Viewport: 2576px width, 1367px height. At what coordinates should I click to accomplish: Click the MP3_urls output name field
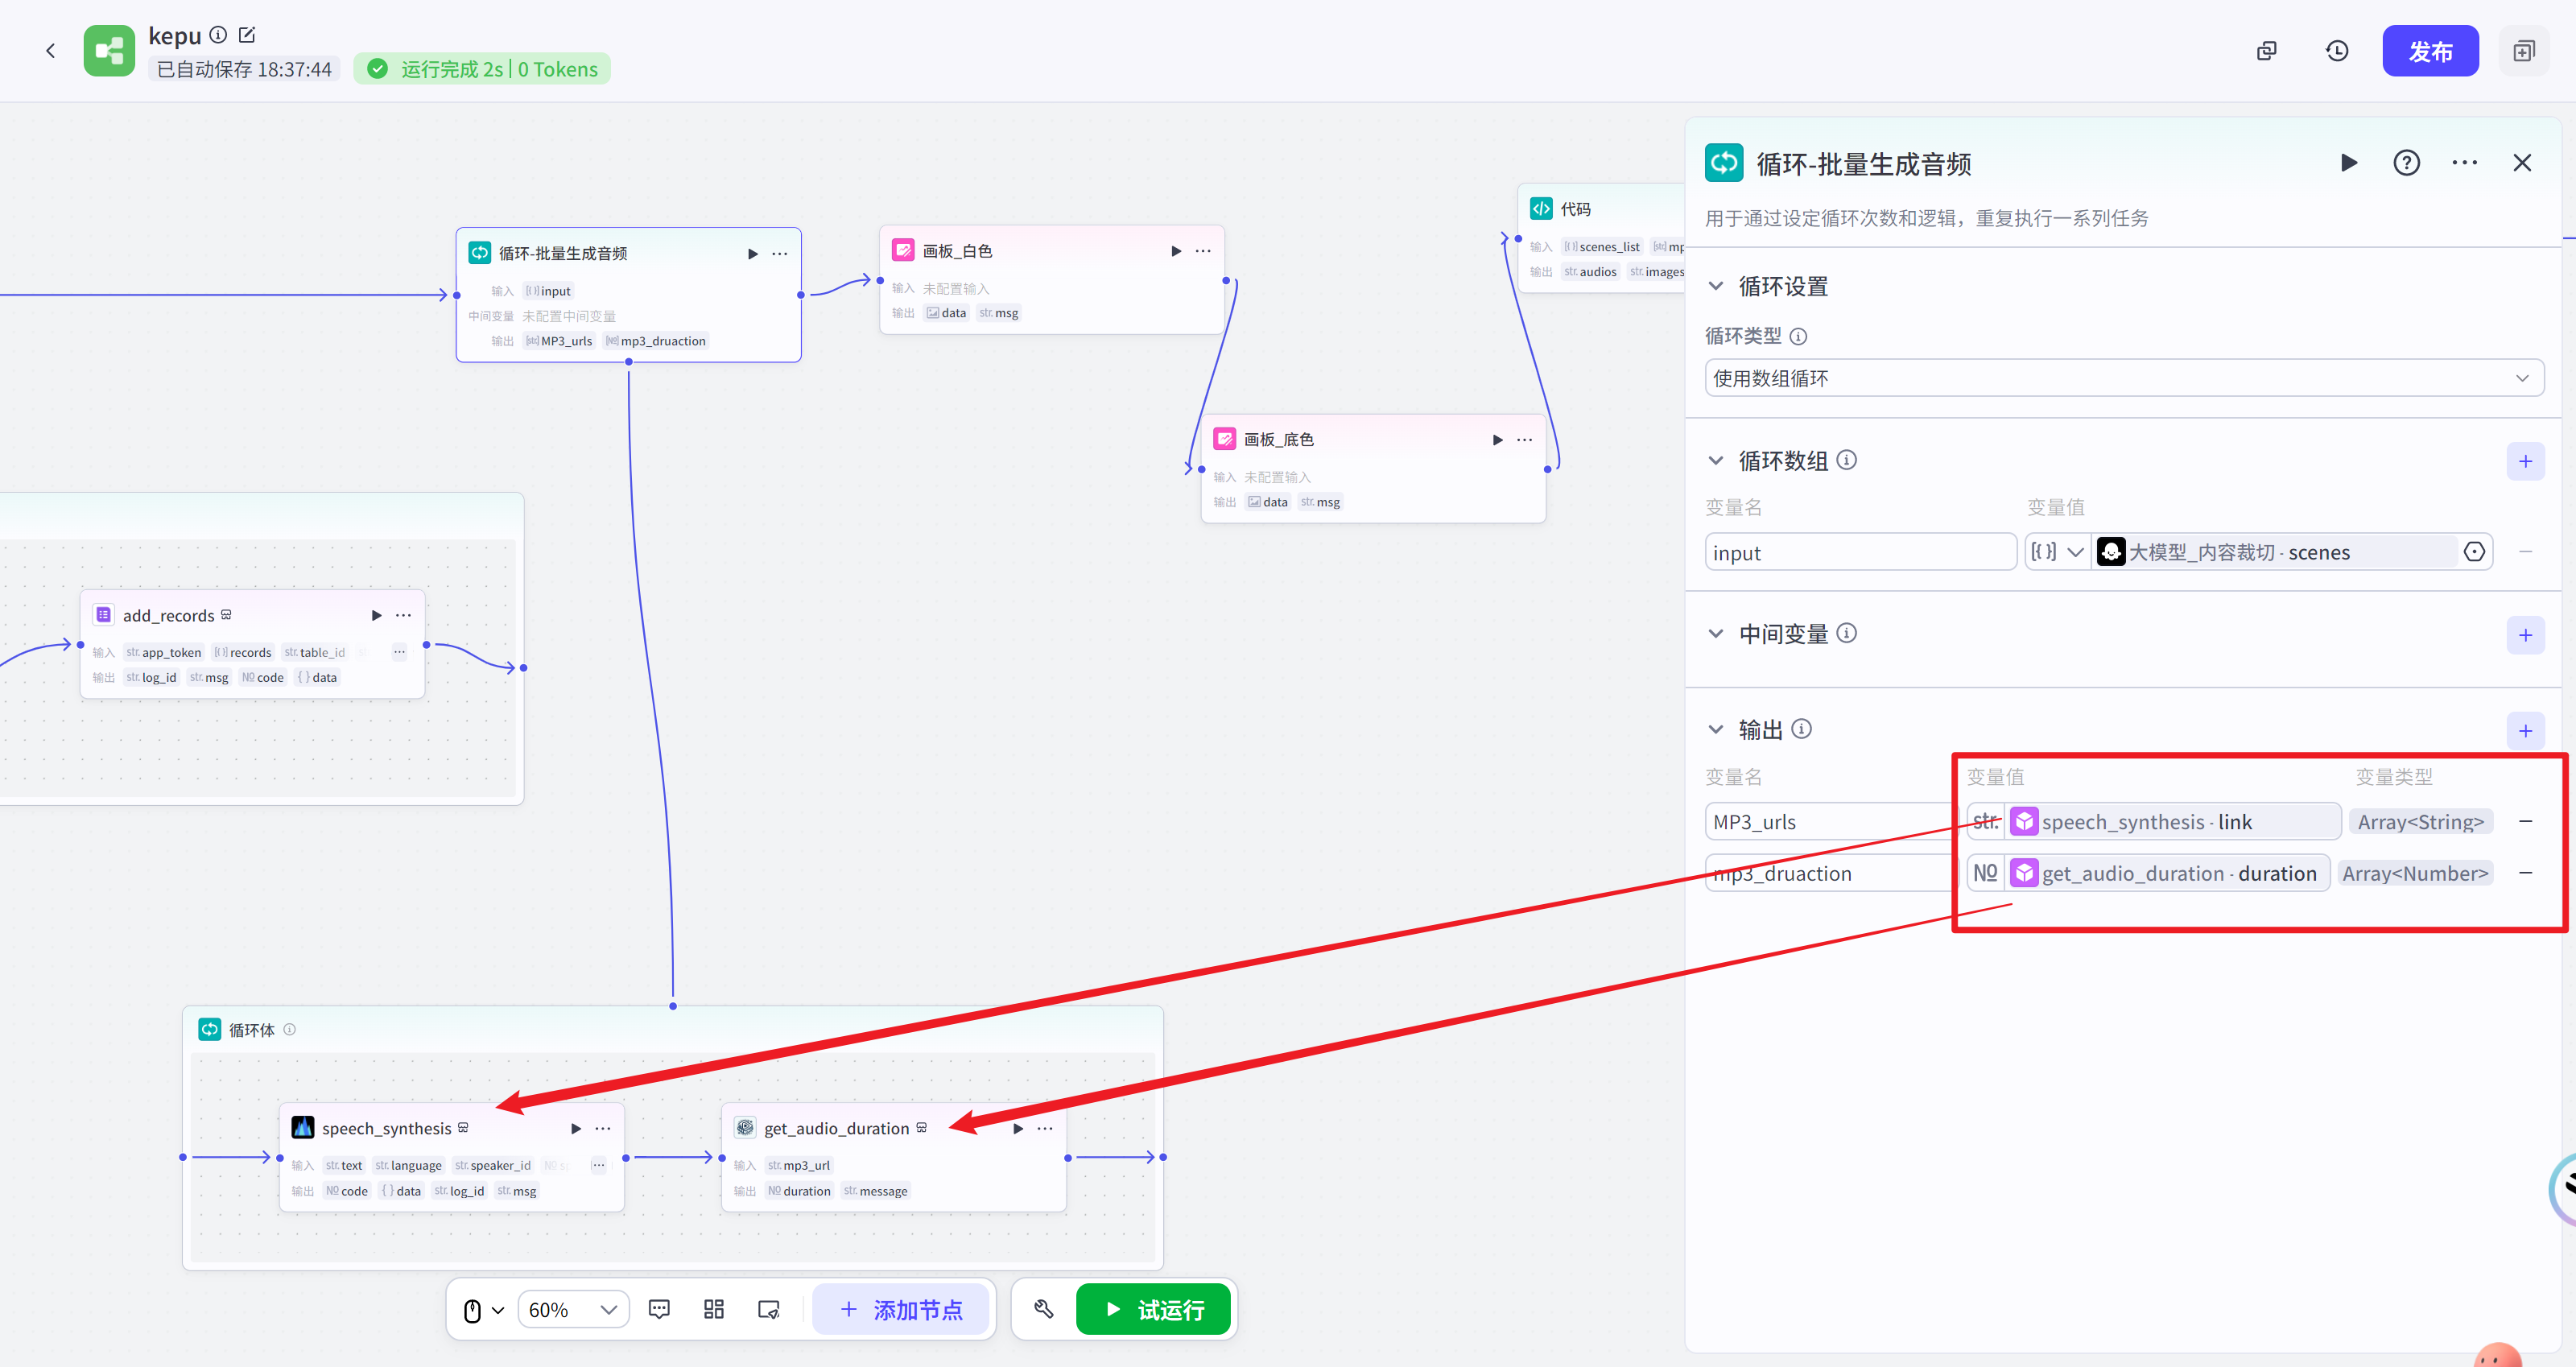(x=1830, y=822)
